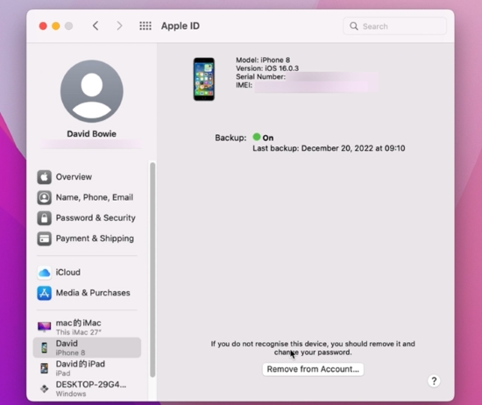Go forward with the right chevron
Screen dimensions: 482x405
pos(119,25)
